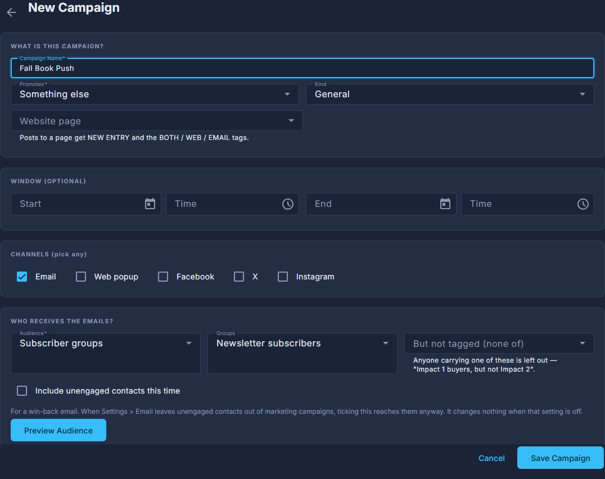Click the New Campaign page title

click(x=74, y=8)
